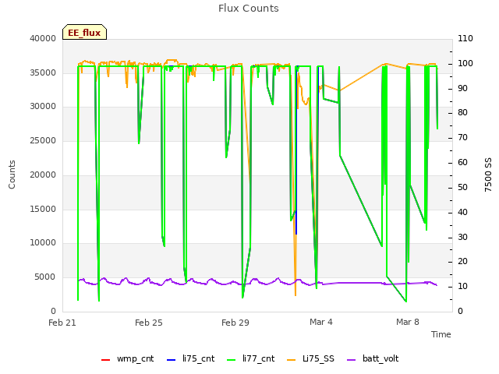Click the orange Li75_SS legend swatch
This screenshot has height=374, width=499.
pos(291,360)
